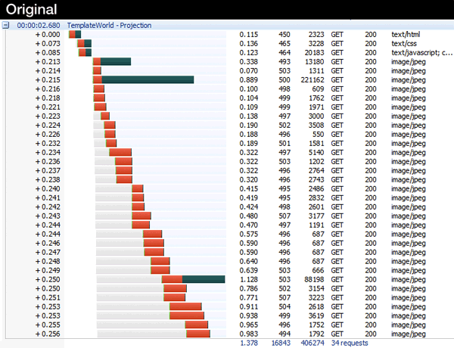The height and width of the screenshot is (348, 454).
Task: Select the +0.085 request offset
Action: point(48,53)
